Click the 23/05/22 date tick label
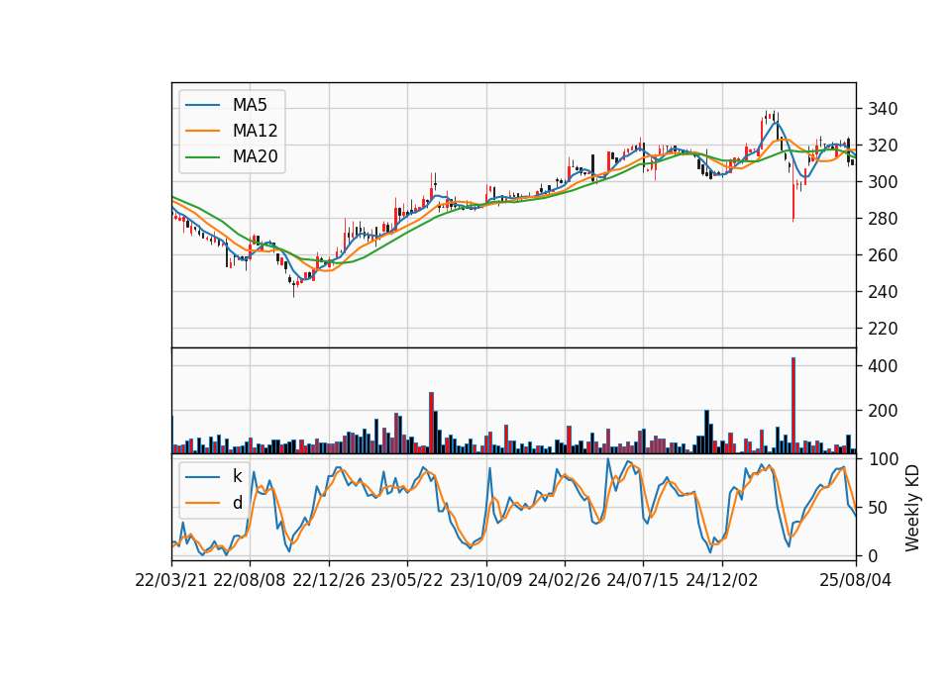This screenshot has height=683, width=951. [407, 580]
